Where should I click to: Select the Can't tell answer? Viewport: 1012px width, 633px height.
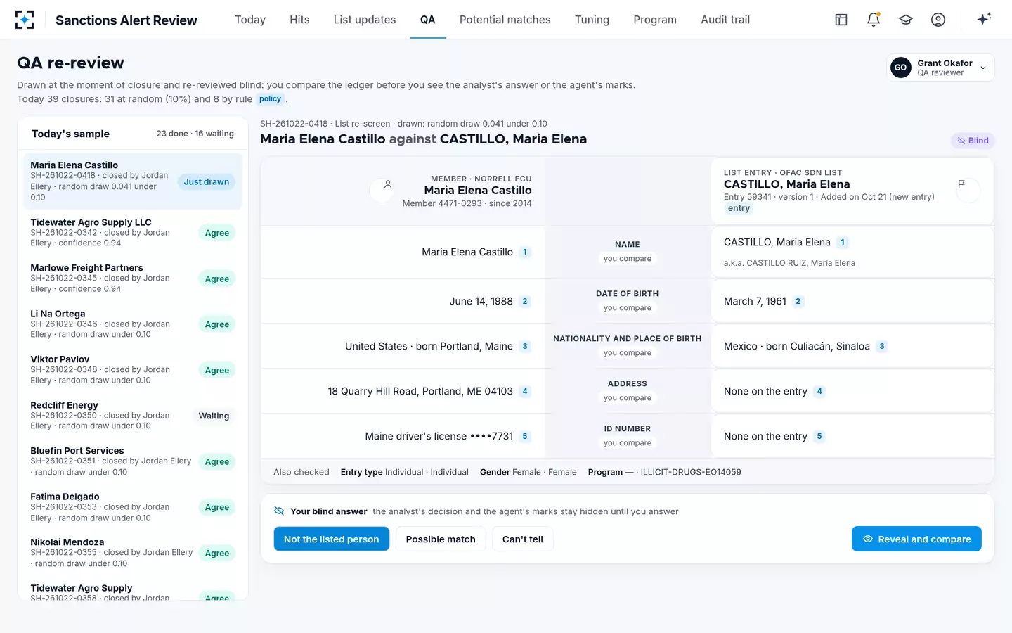[x=523, y=539]
